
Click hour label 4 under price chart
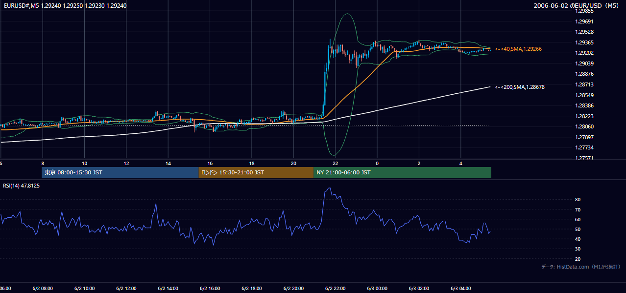pyautogui.click(x=460, y=163)
